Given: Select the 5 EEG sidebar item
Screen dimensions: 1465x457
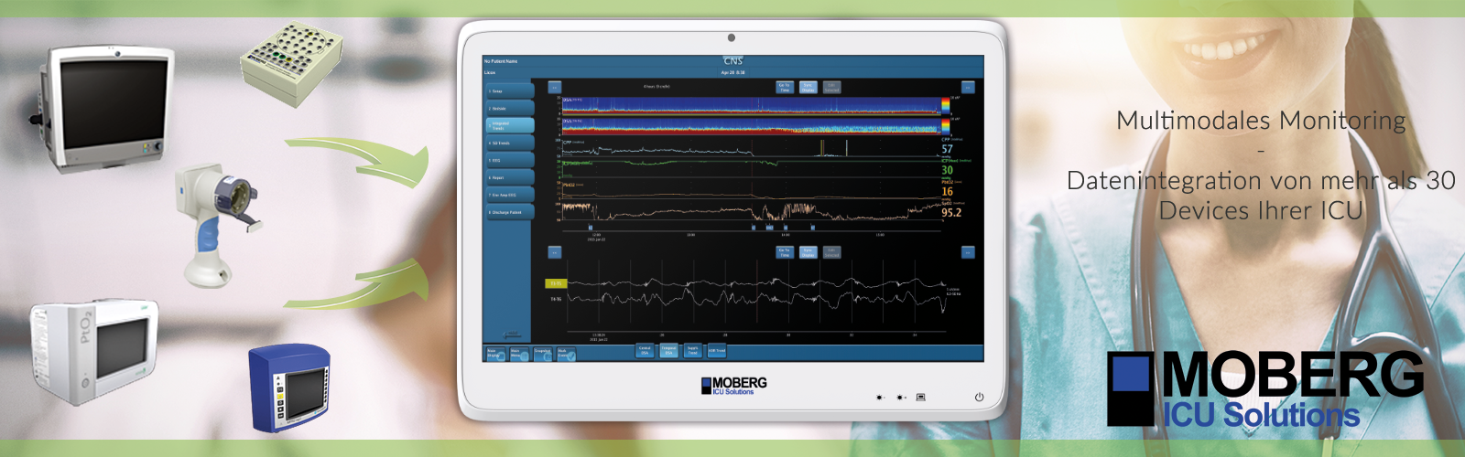Looking at the screenshot, I should tap(509, 160).
